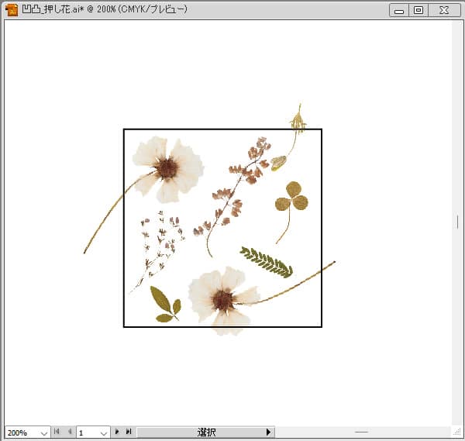Open the zoom level dropdown
Screen dimensions: 465x441
coord(43,432)
